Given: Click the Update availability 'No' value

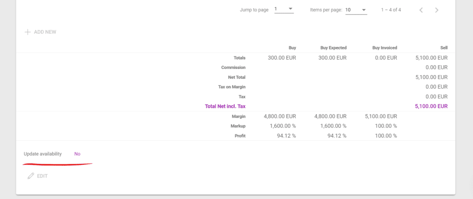Looking at the screenshot, I should tap(77, 154).
